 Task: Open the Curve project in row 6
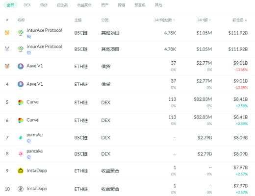point(32,120)
